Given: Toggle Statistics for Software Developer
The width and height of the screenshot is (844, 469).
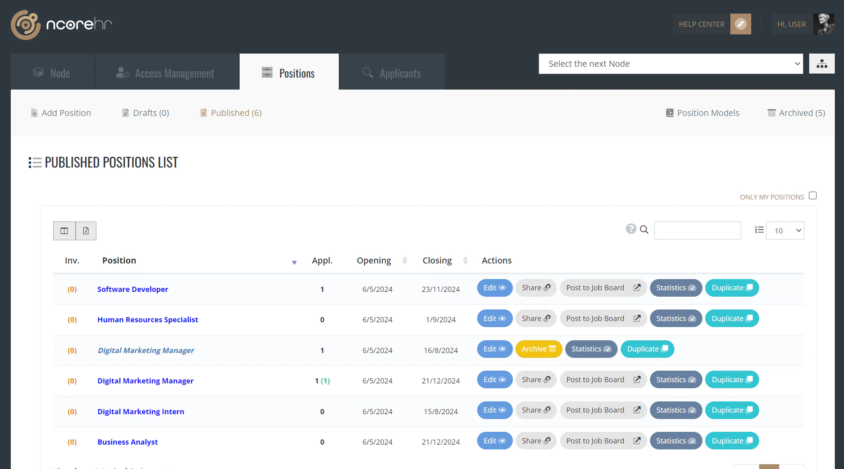Looking at the screenshot, I should click(x=676, y=287).
